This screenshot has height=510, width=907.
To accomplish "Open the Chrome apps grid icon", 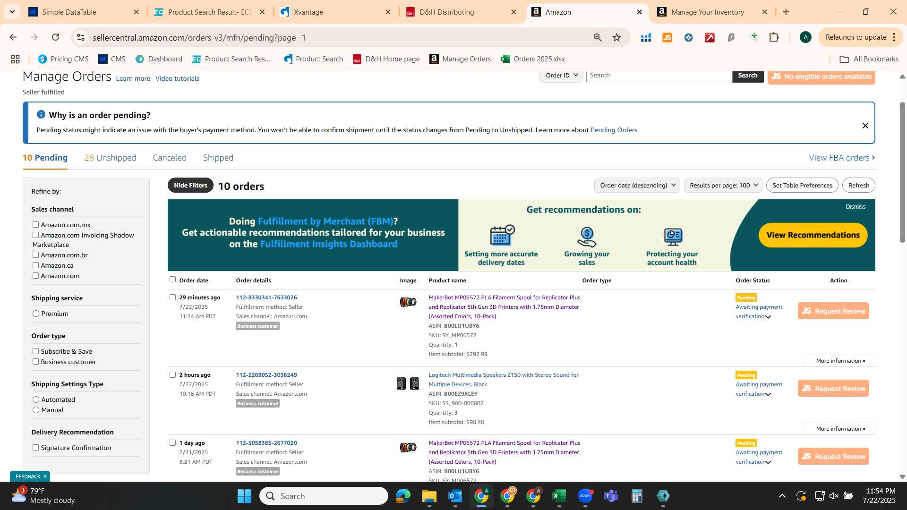I will [15, 59].
